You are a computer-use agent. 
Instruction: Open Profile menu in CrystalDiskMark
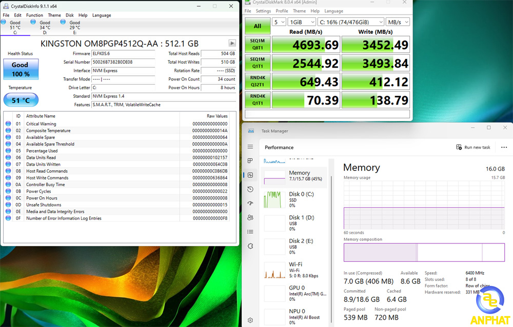click(282, 11)
